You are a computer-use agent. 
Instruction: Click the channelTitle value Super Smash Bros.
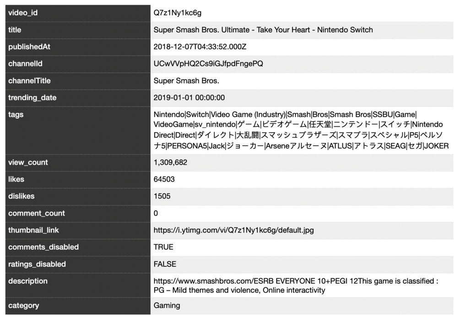tap(186, 81)
